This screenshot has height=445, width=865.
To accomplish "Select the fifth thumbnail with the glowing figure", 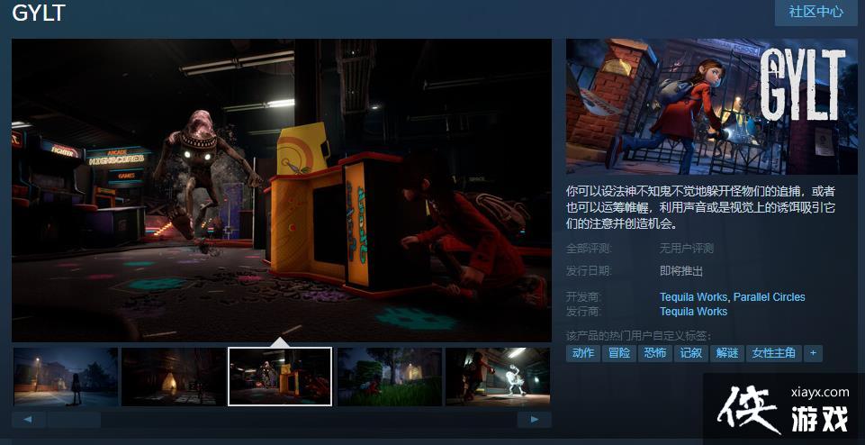I will coord(497,377).
